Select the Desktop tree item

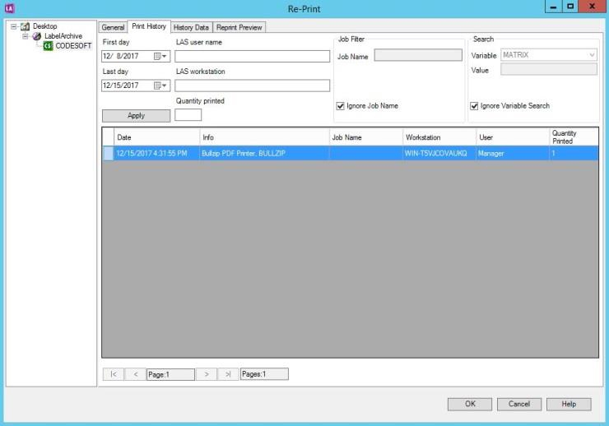(44, 26)
